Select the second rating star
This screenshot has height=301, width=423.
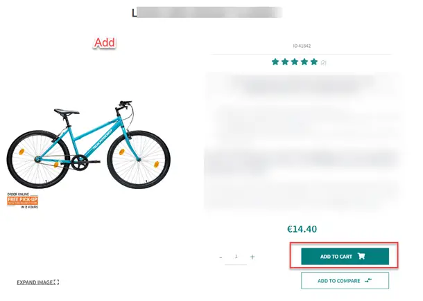285,62
